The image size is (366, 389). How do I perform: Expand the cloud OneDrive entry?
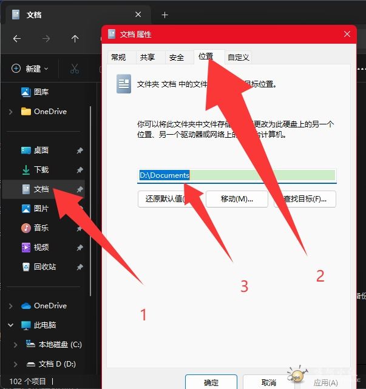[10, 306]
